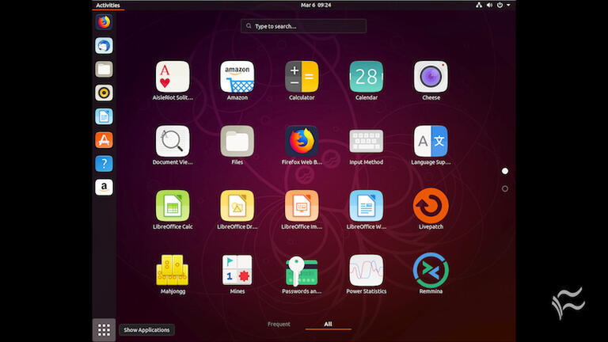
Task: Open Thunderbird from the dock
Action: click(x=104, y=46)
